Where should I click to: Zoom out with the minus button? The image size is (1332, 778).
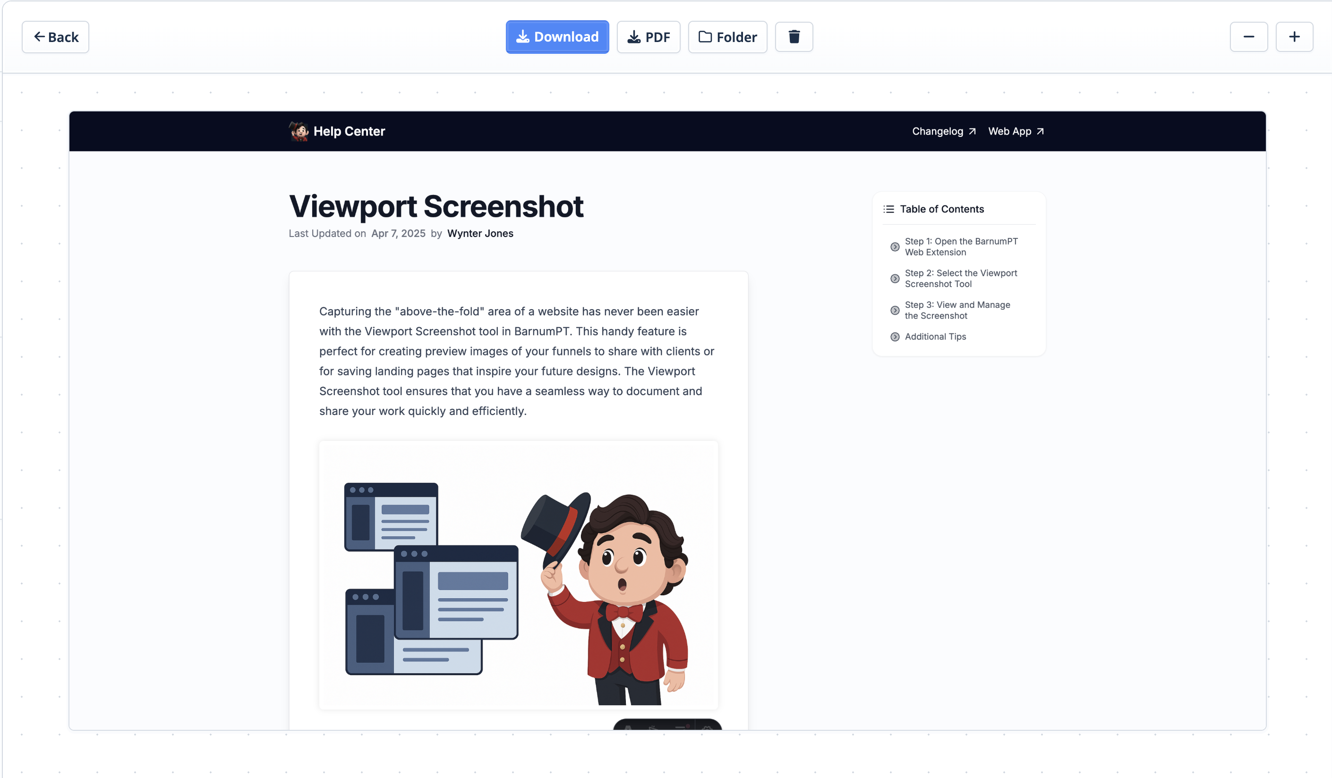coord(1248,37)
